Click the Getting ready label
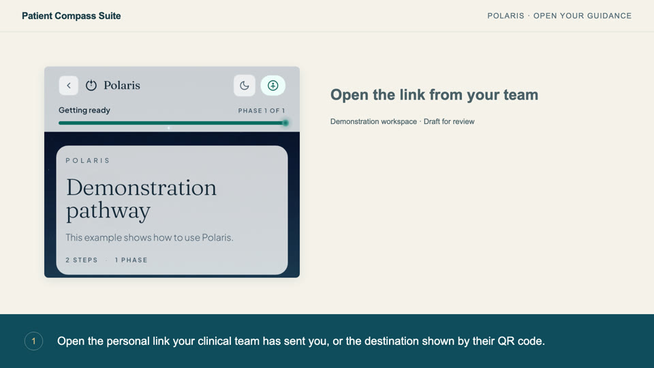654x368 pixels. [x=84, y=110]
